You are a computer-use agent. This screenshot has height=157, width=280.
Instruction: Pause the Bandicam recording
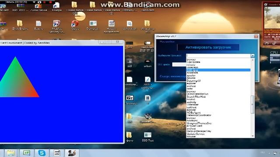pos(45,2)
